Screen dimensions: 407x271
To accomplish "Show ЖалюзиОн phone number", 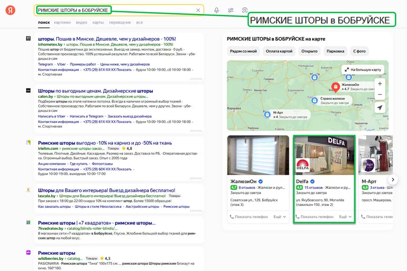I will coord(249,217).
